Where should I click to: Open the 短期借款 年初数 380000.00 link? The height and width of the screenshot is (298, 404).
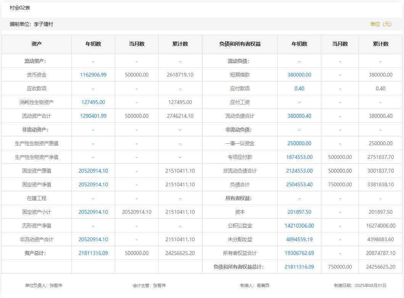pyautogui.click(x=299, y=75)
